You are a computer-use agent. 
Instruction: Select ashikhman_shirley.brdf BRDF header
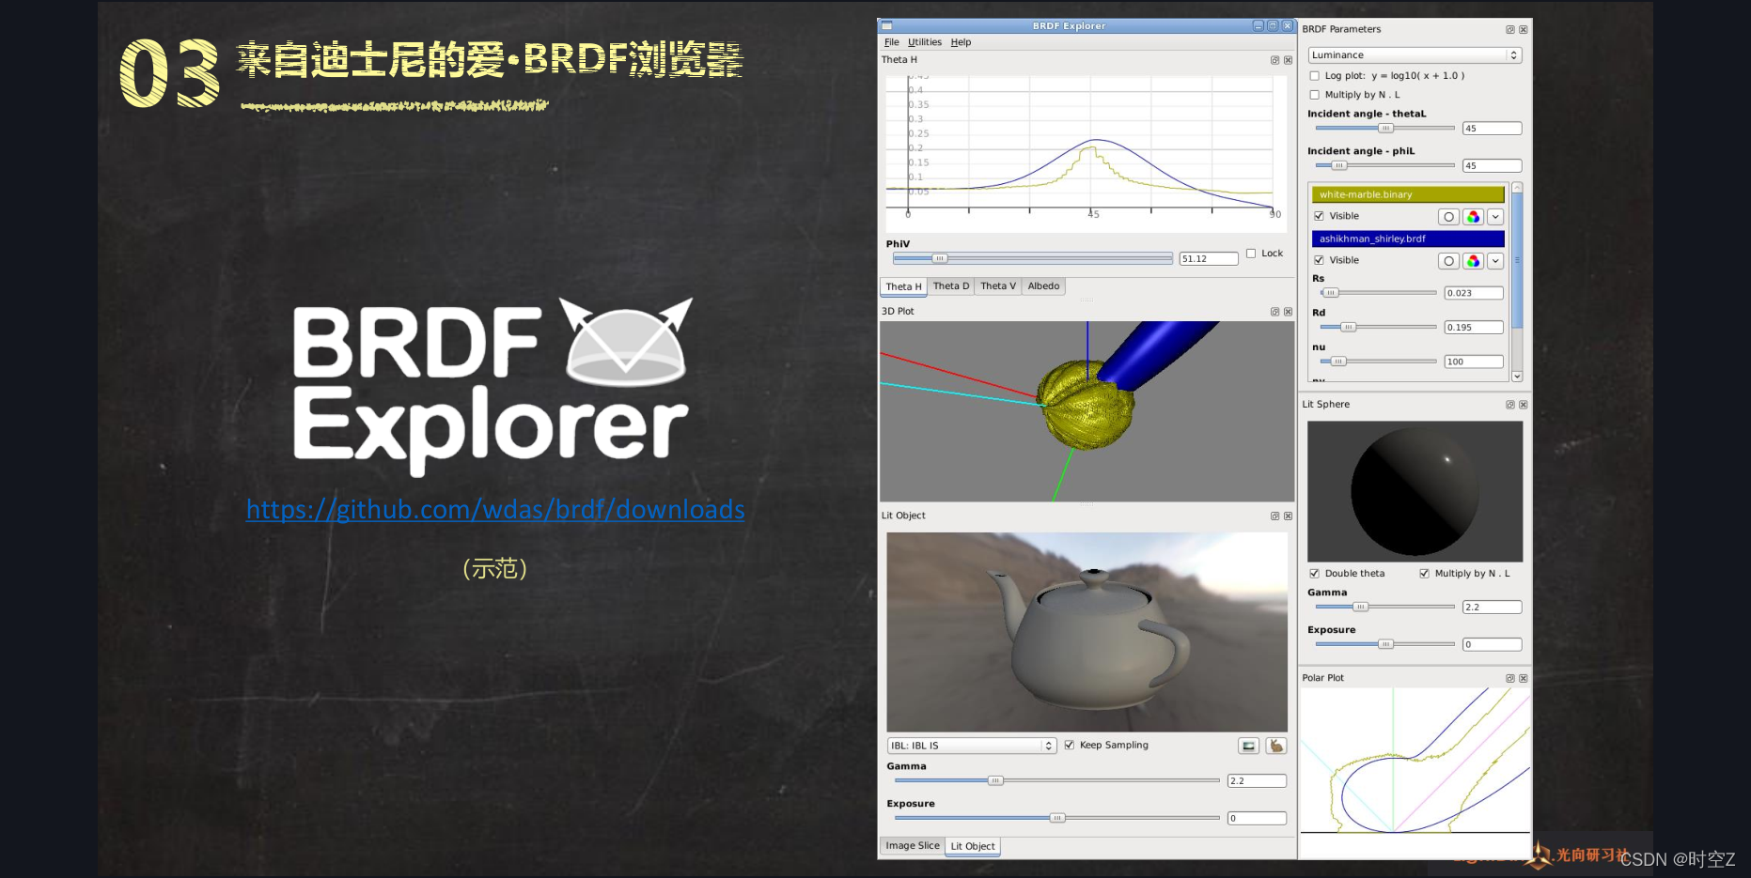coord(1408,239)
